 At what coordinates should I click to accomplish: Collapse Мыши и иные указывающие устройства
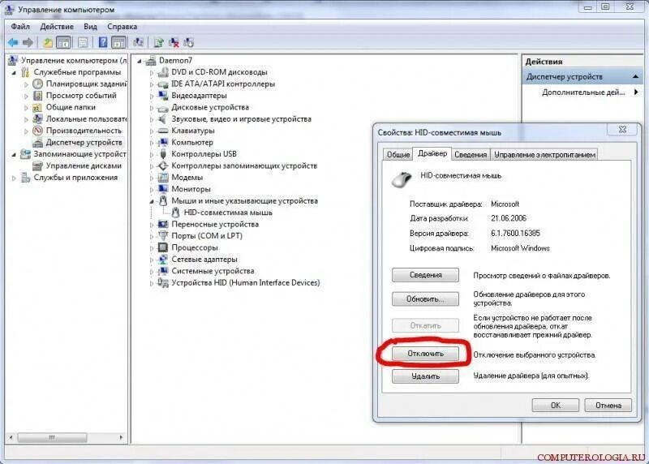click(x=152, y=201)
